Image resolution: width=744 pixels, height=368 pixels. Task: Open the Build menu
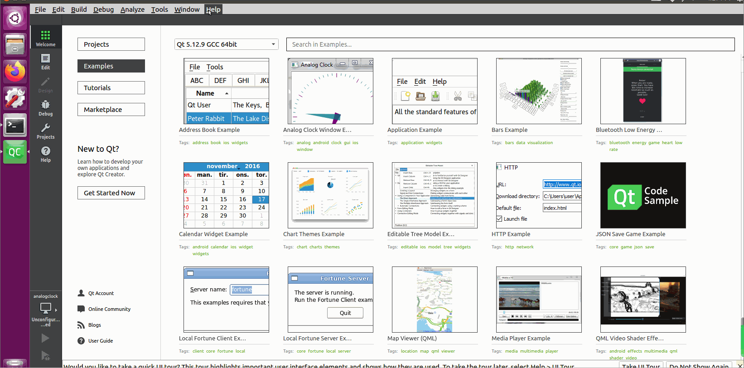click(79, 10)
